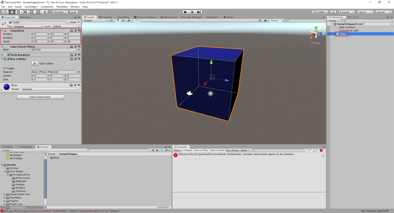Start Play mode
Screen dimensions: 394x213
coord(185,12)
